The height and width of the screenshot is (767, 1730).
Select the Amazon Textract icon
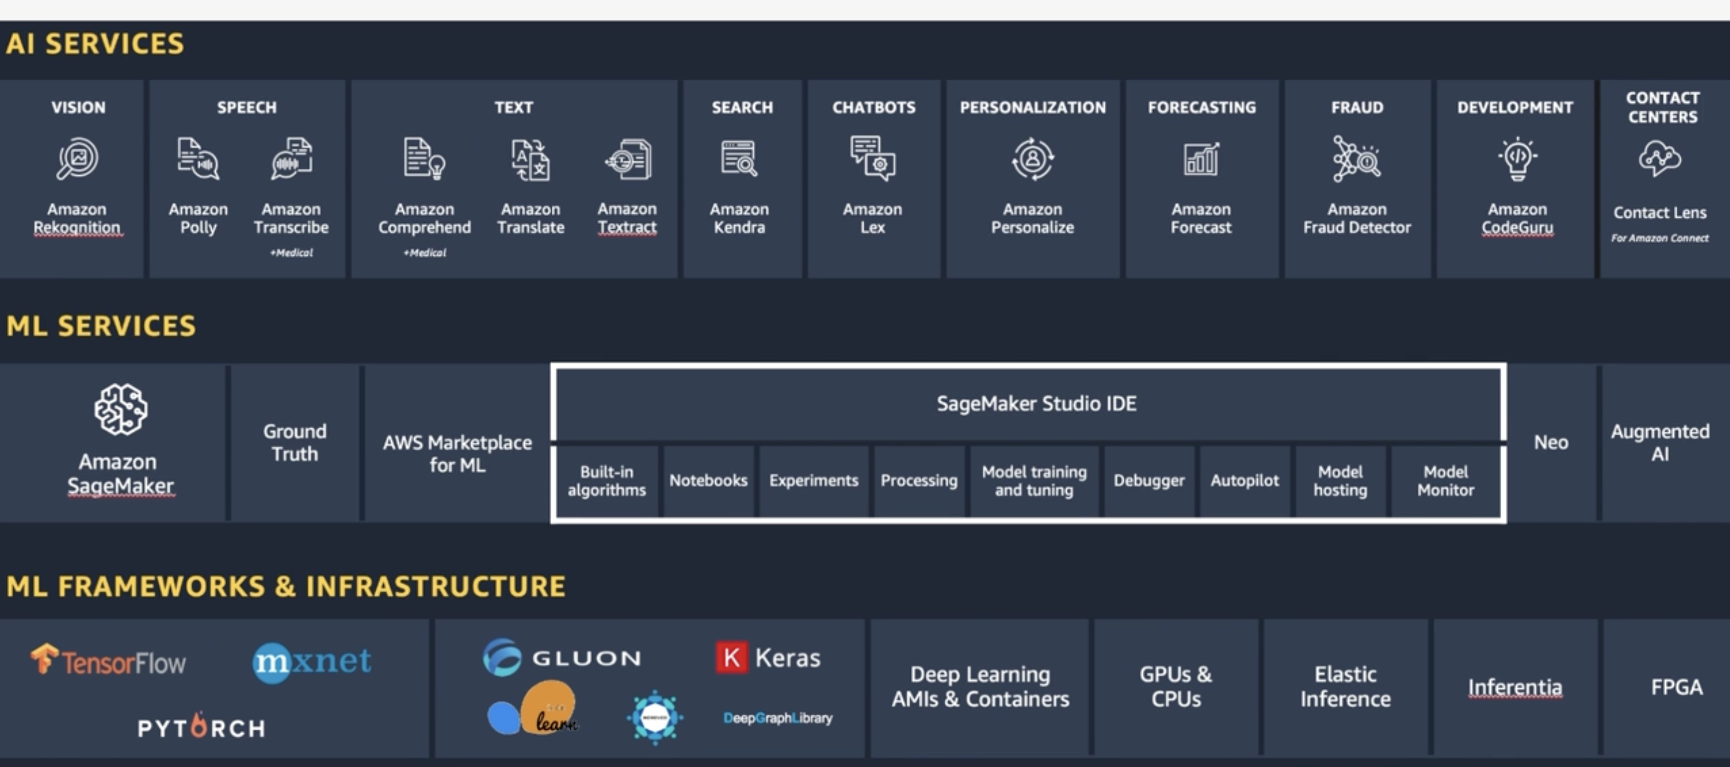(x=628, y=160)
